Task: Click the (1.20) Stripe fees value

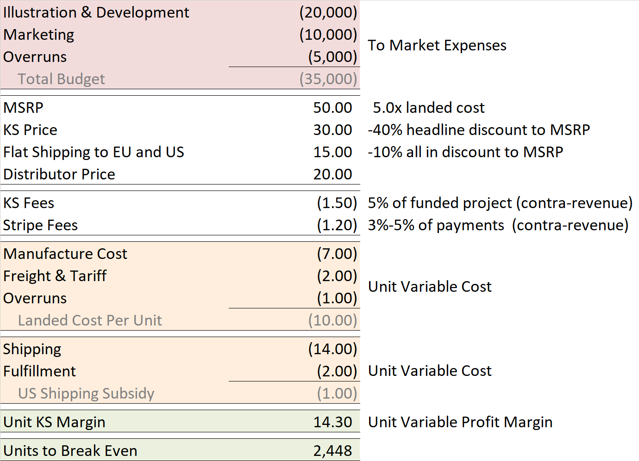Action: [337, 225]
